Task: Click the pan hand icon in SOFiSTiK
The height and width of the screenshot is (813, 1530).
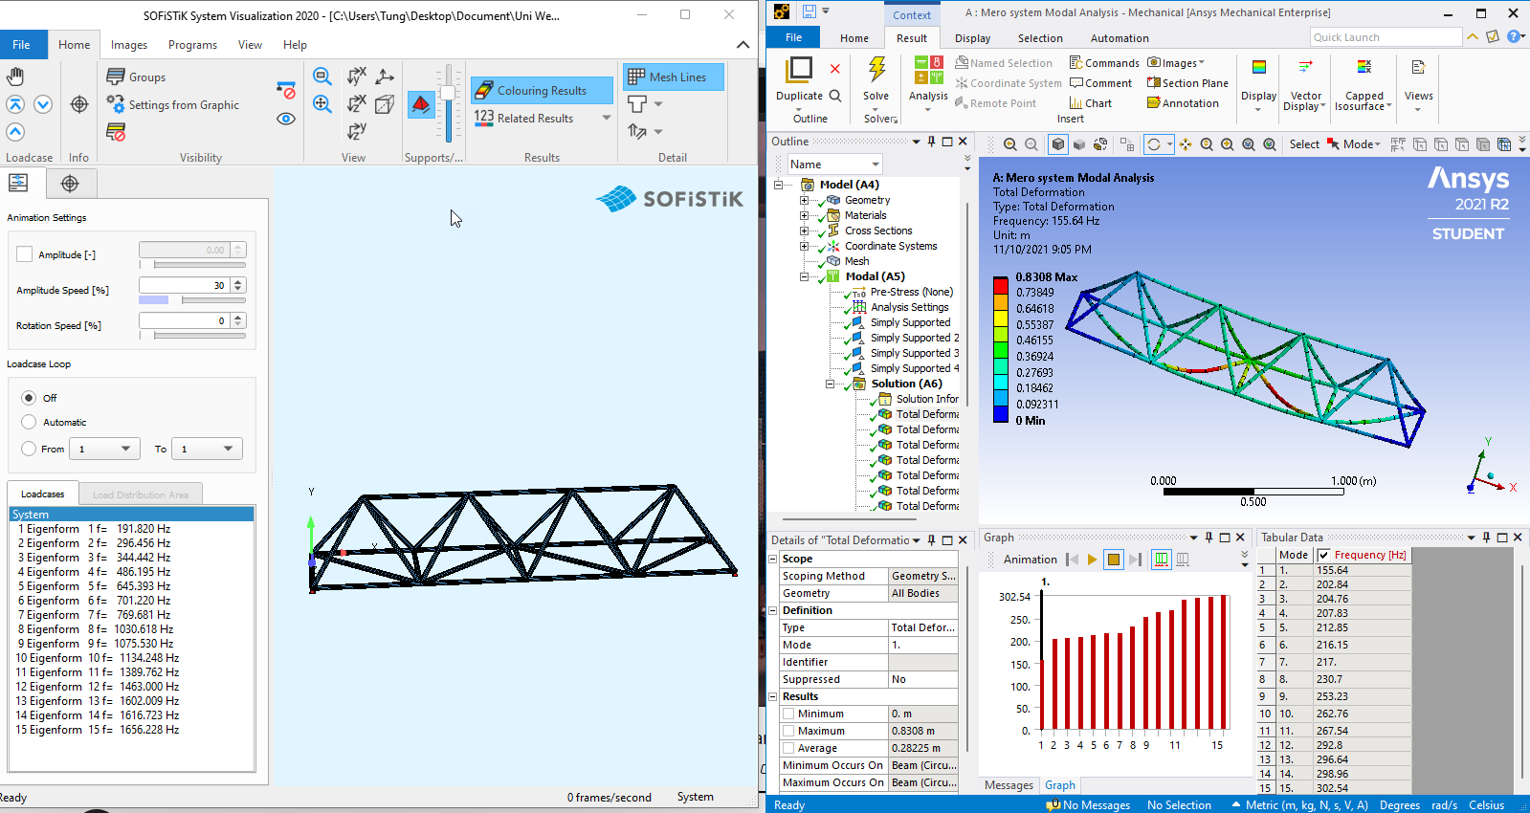Action: 15,77
